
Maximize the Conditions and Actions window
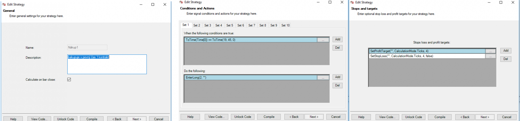click(330, 2)
